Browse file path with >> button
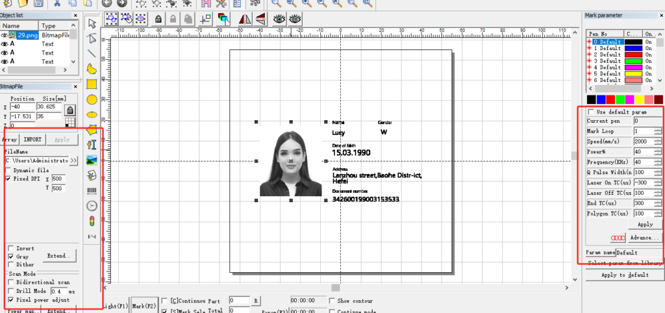Image resolution: width=665 pixels, height=313 pixels. (74, 160)
